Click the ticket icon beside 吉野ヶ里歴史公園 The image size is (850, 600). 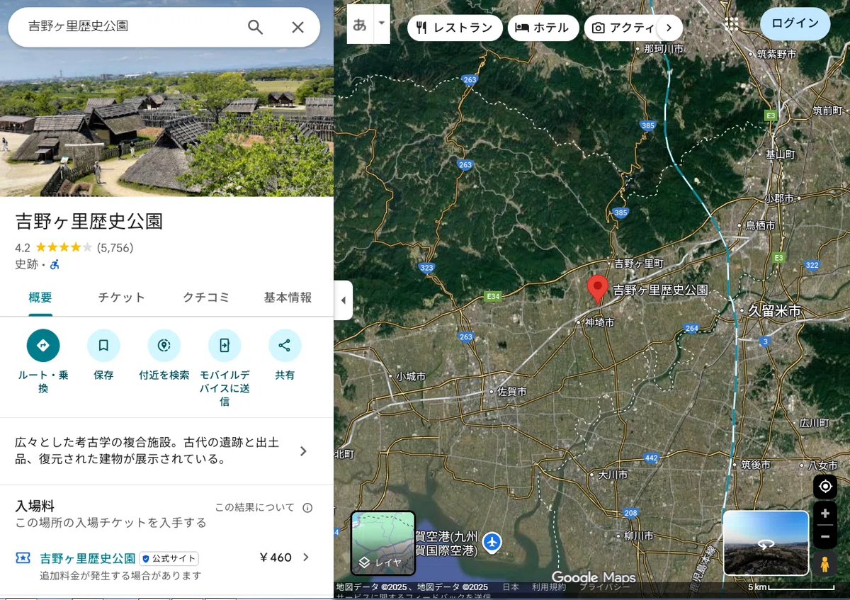23,558
